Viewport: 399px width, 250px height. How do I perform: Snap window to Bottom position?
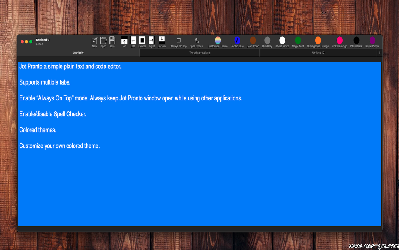coord(162,40)
